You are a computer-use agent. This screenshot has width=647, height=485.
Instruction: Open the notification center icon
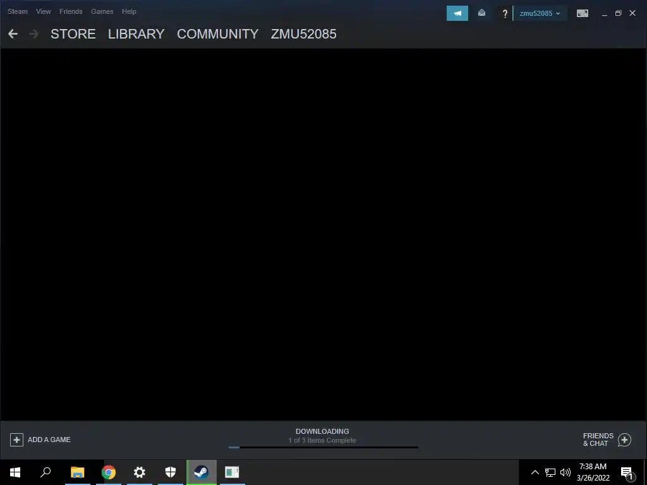click(626, 473)
